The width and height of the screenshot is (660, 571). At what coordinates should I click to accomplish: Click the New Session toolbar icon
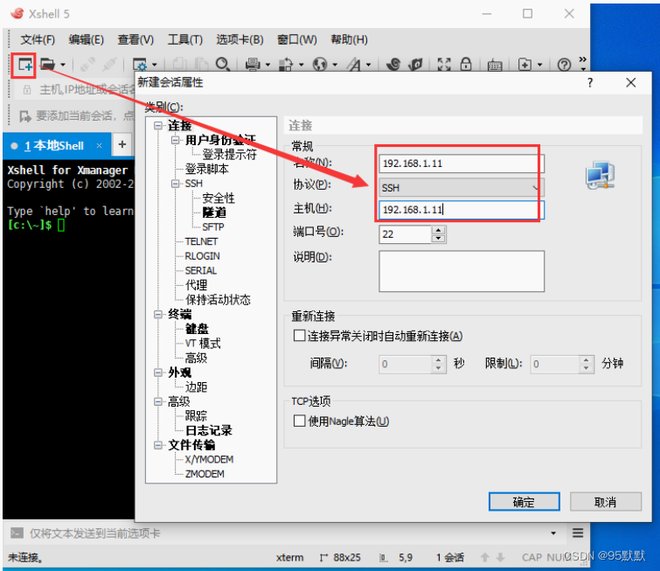tap(24, 65)
